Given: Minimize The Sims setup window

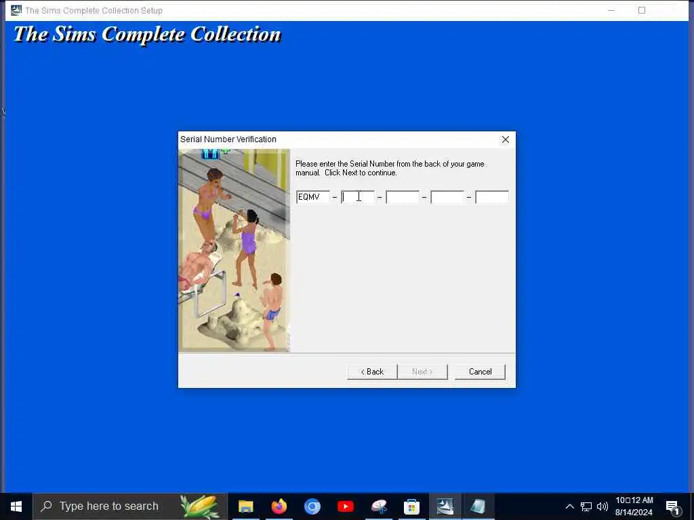Looking at the screenshot, I should click(611, 10).
